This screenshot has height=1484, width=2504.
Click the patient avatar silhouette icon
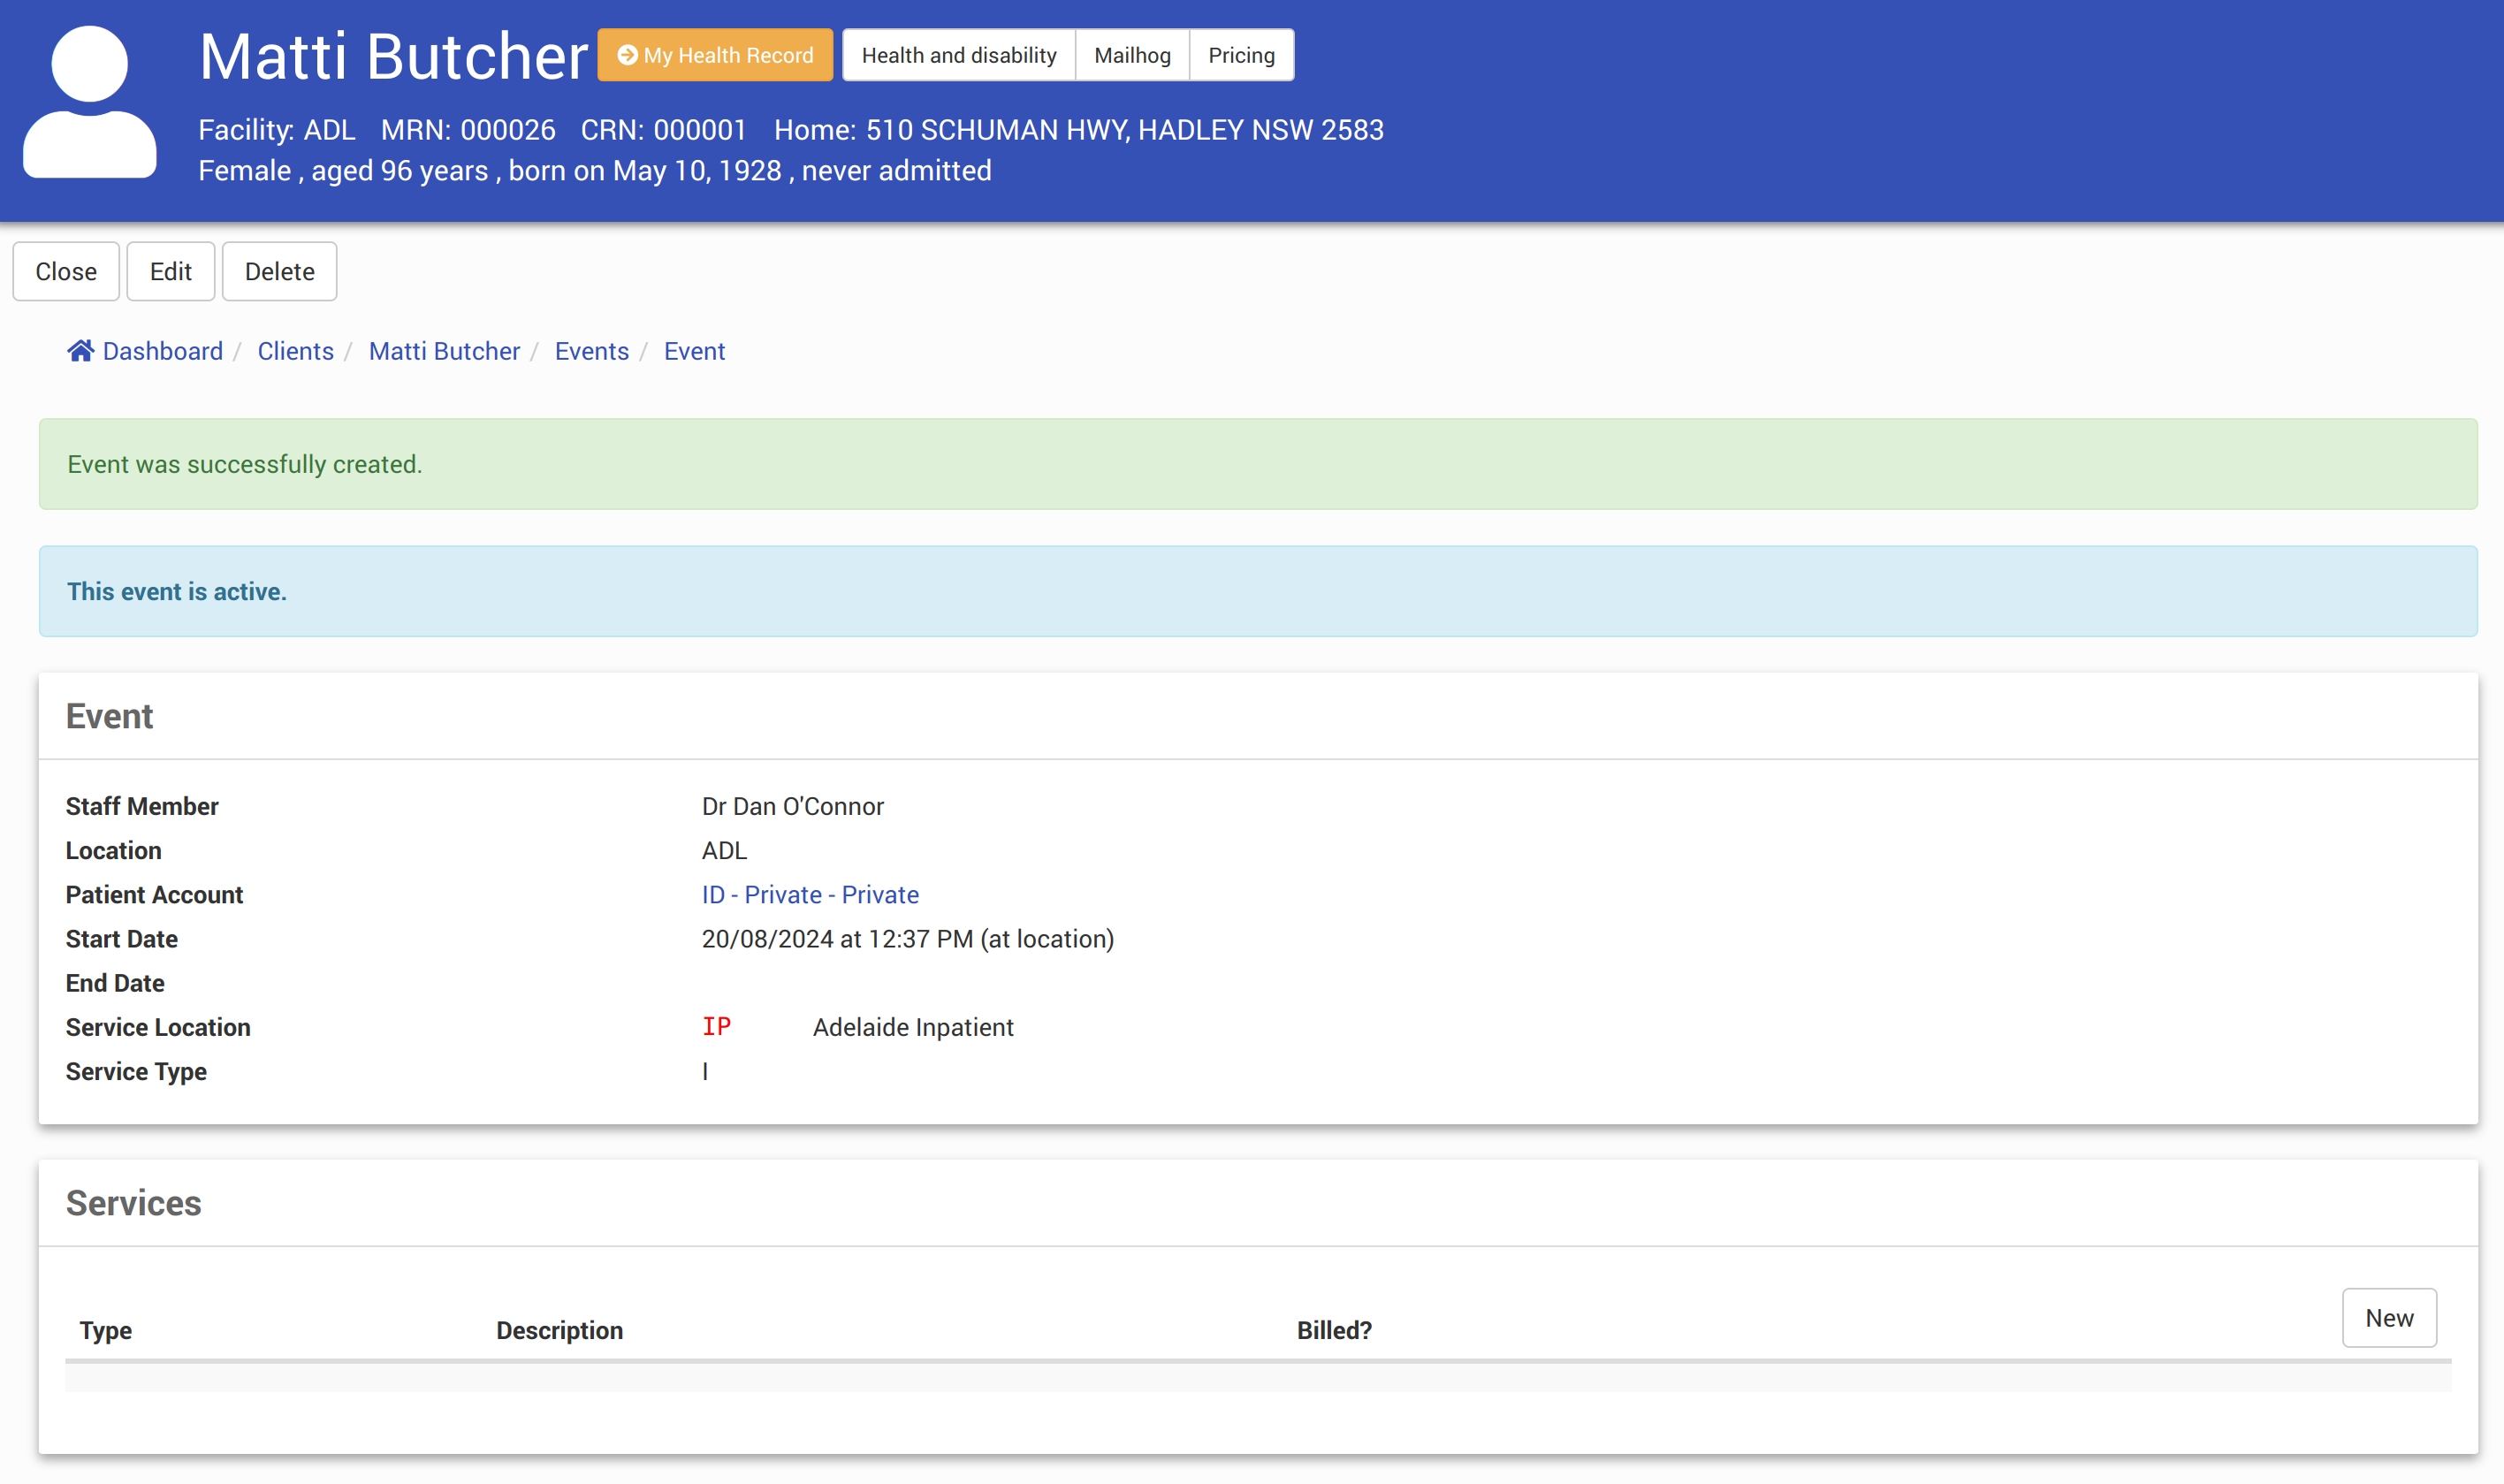[90, 103]
